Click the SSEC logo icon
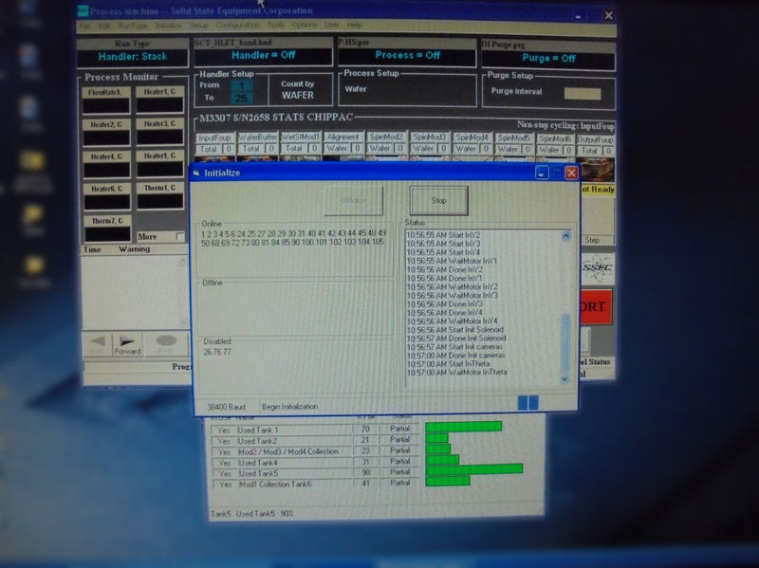 (x=598, y=268)
